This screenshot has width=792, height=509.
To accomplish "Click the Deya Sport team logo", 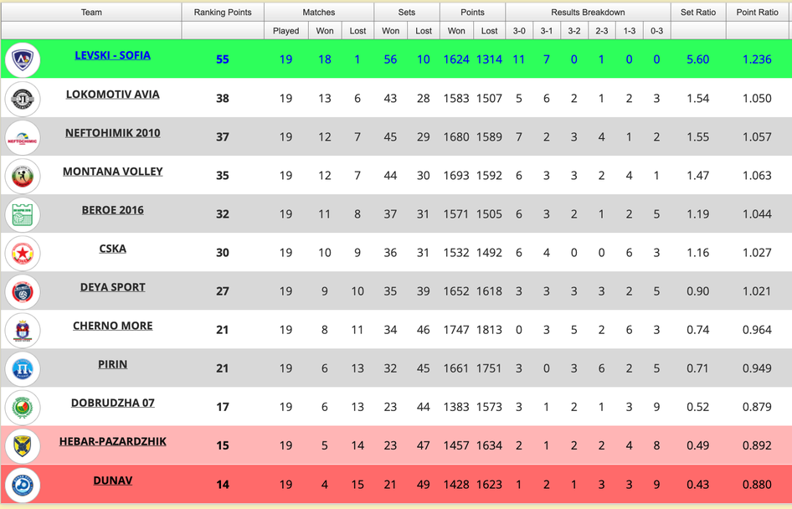I will click(x=23, y=291).
